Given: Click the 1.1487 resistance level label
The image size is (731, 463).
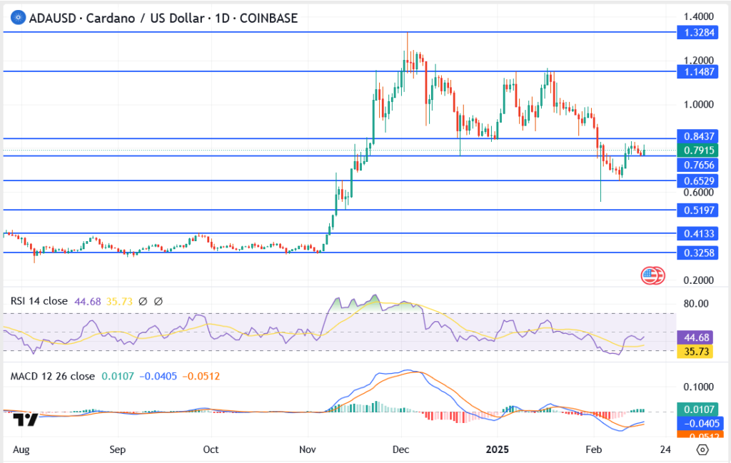Looking at the screenshot, I should click(x=697, y=71).
